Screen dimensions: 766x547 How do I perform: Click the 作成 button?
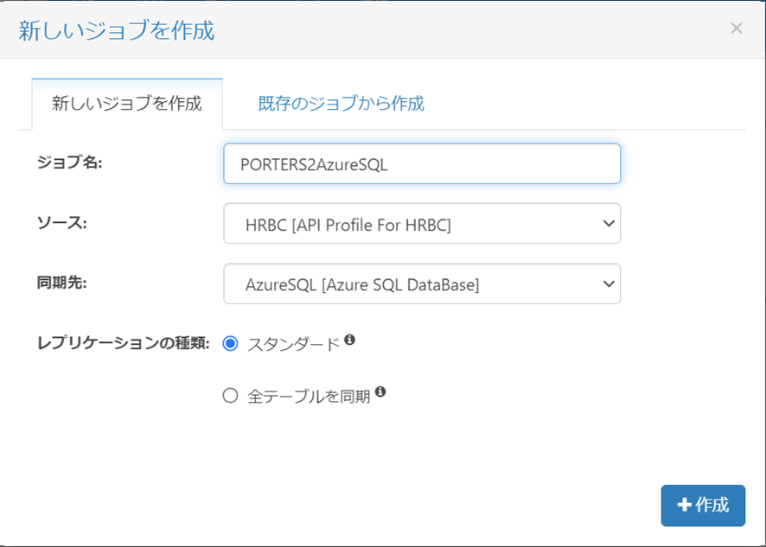coord(703,505)
